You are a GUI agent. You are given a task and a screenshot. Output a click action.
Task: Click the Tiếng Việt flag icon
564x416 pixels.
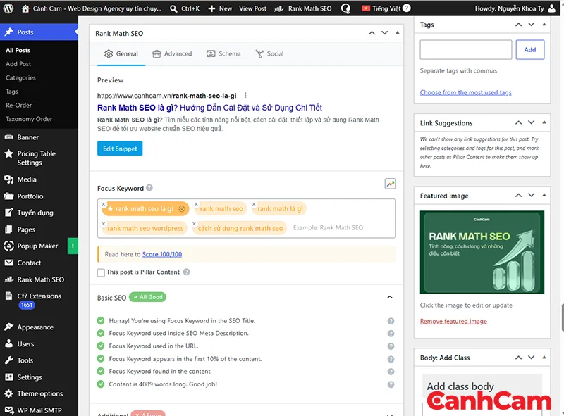(366, 8)
